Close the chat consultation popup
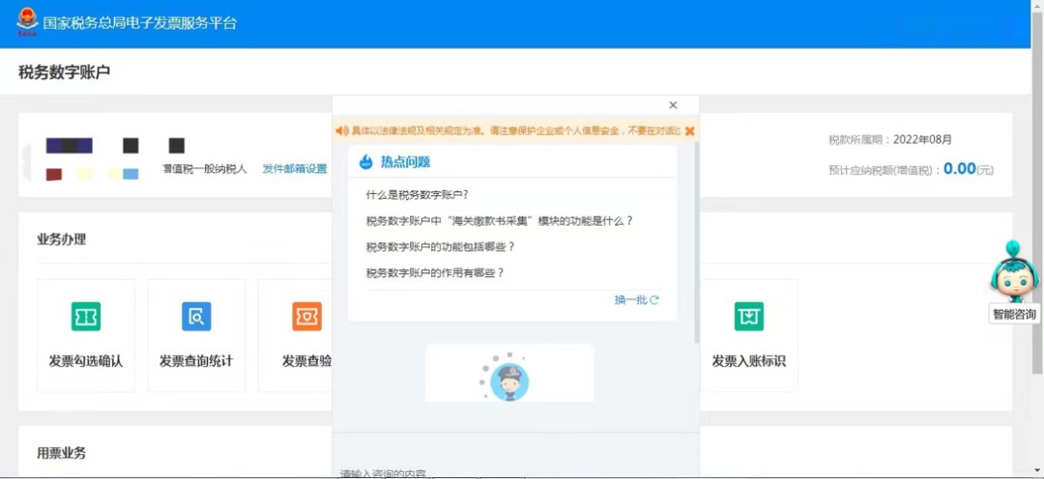 (x=673, y=105)
